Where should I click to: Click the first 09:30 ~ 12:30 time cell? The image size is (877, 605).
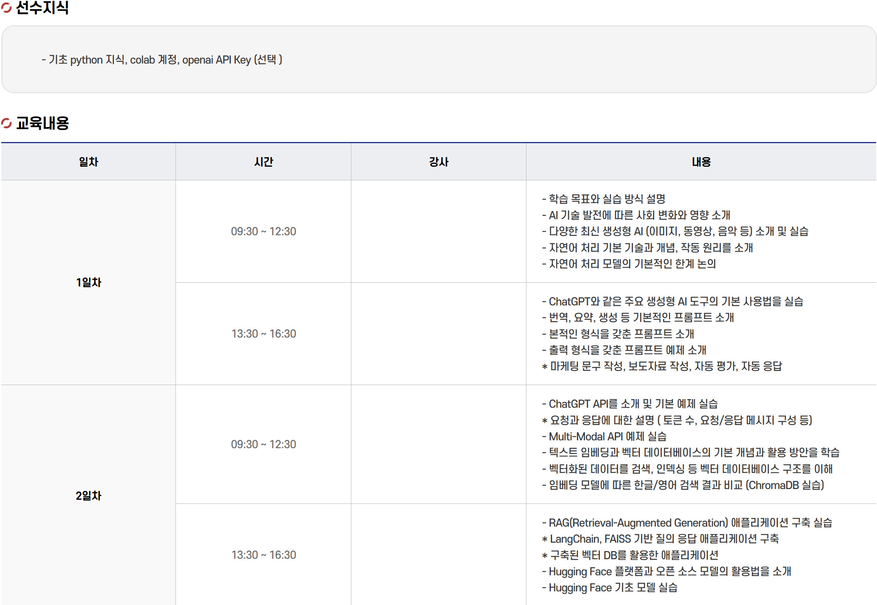(x=263, y=231)
